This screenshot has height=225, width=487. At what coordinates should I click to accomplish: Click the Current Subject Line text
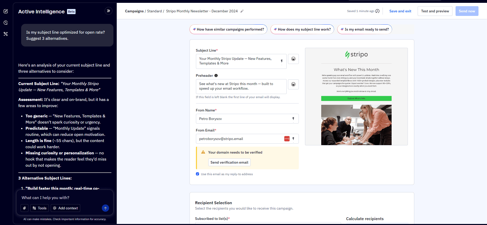[x=59, y=87]
